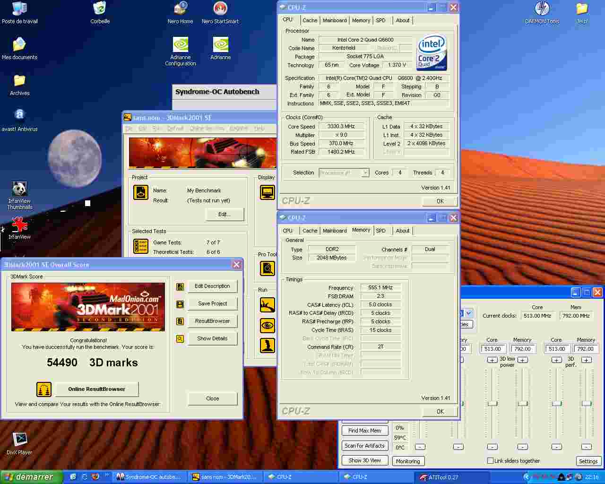This screenshot has height=484, width=605.
Task: Click the eye icon in the Run group
Action: pos(268,325)
